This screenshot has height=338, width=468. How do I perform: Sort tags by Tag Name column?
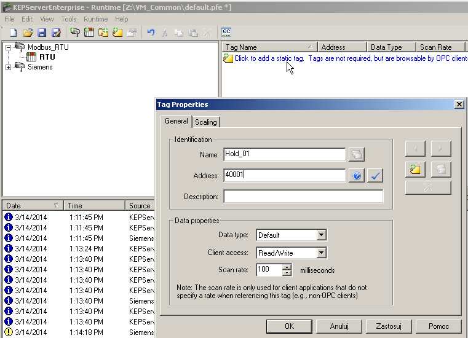point(269,47)
